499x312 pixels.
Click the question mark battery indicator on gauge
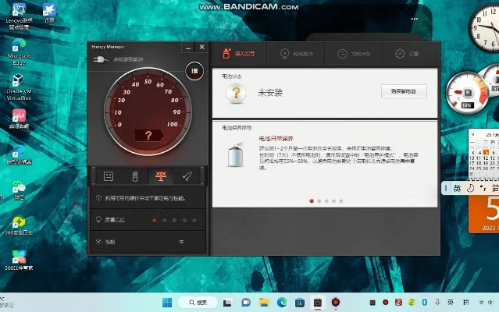(148, 135)
